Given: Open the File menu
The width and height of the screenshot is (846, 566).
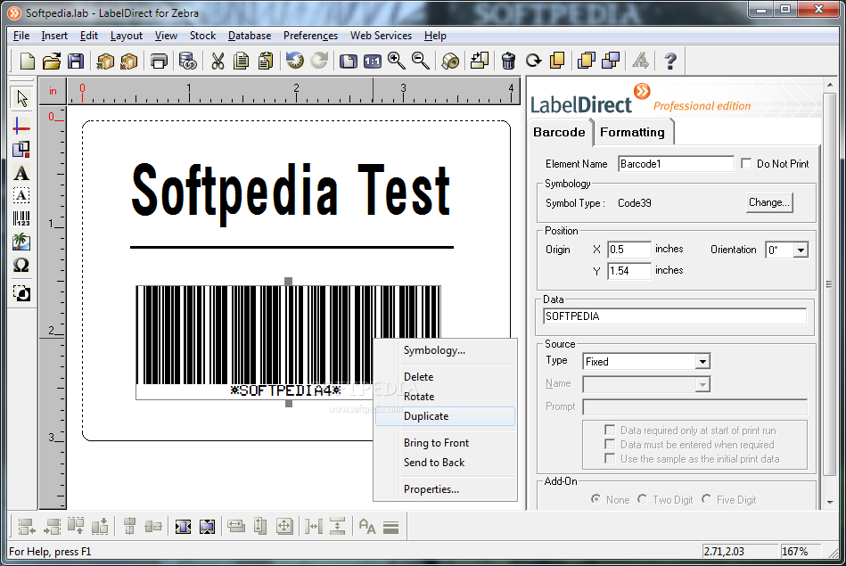Looking at the screenshot, I should [x=21, y=36].
